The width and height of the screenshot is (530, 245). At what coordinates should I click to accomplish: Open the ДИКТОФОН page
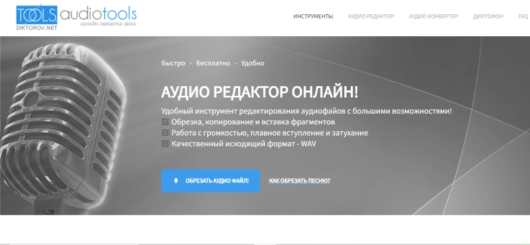point(488,16)
